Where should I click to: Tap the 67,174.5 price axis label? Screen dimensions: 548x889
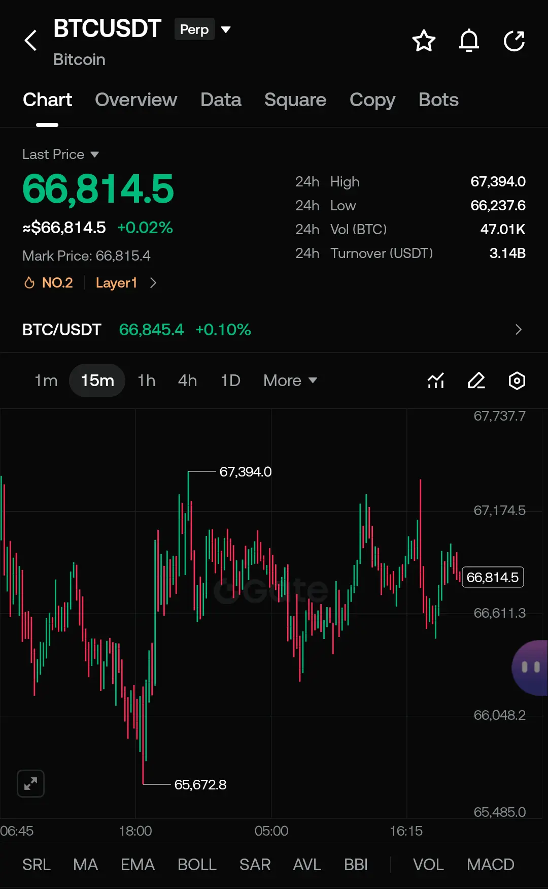point(499,511)
